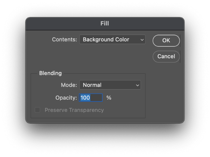Image resolution: width=210 pixels, height=157 pixels.
Task: Click the "Contents:" label
Action: tap(64, 39)
